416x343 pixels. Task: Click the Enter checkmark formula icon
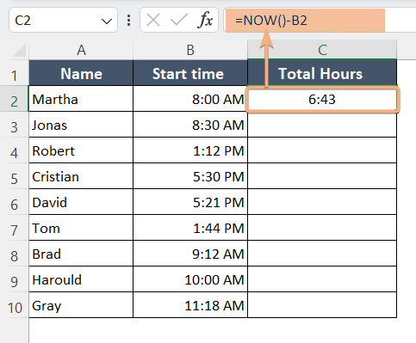178,21
